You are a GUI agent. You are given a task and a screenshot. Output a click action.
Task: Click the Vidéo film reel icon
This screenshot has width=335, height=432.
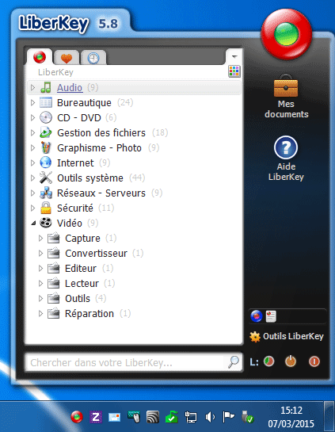pos(46,223)
